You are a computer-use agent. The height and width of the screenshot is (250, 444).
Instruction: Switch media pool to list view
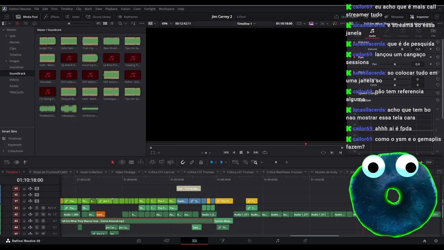point(112,23)
